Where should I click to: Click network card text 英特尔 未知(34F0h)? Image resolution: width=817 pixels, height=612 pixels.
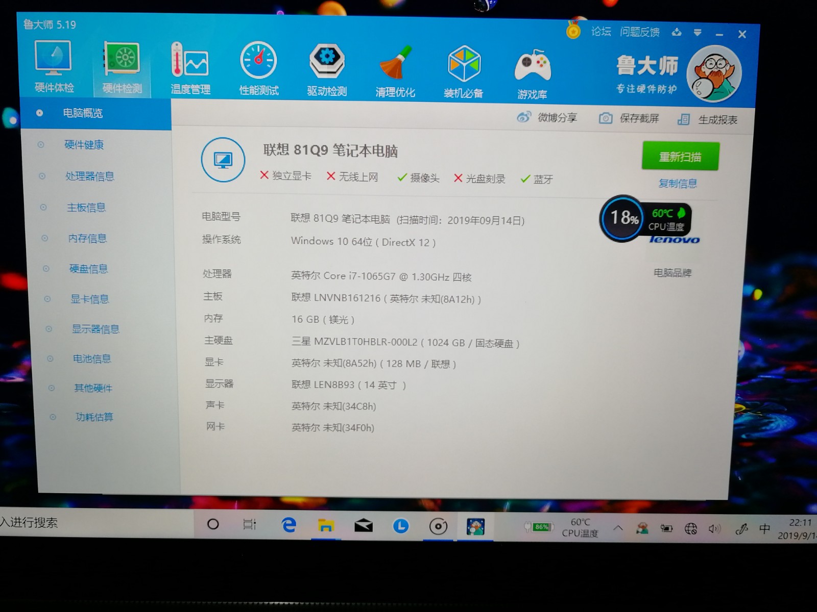332,427
